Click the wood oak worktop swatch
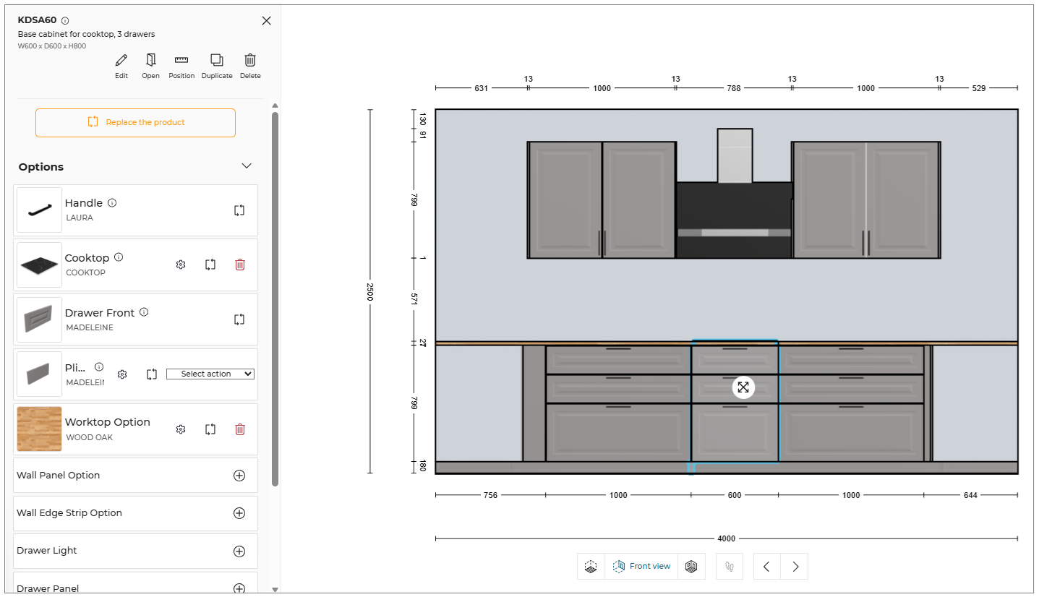This screenshot has height=597, width=1039. (x=39, y=429)
